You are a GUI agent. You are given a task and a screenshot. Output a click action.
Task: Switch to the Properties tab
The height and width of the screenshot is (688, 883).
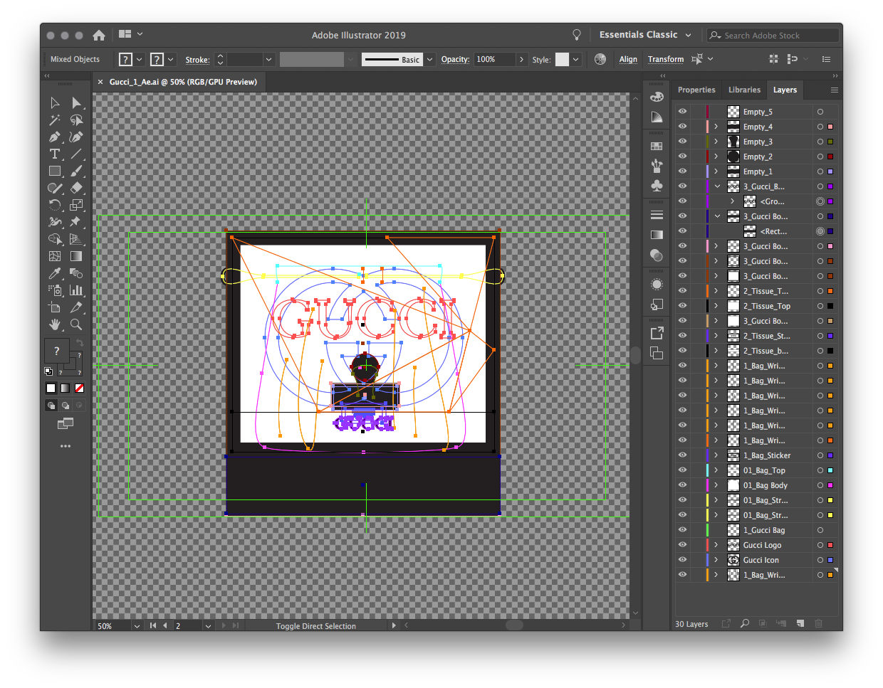[696, 90]
